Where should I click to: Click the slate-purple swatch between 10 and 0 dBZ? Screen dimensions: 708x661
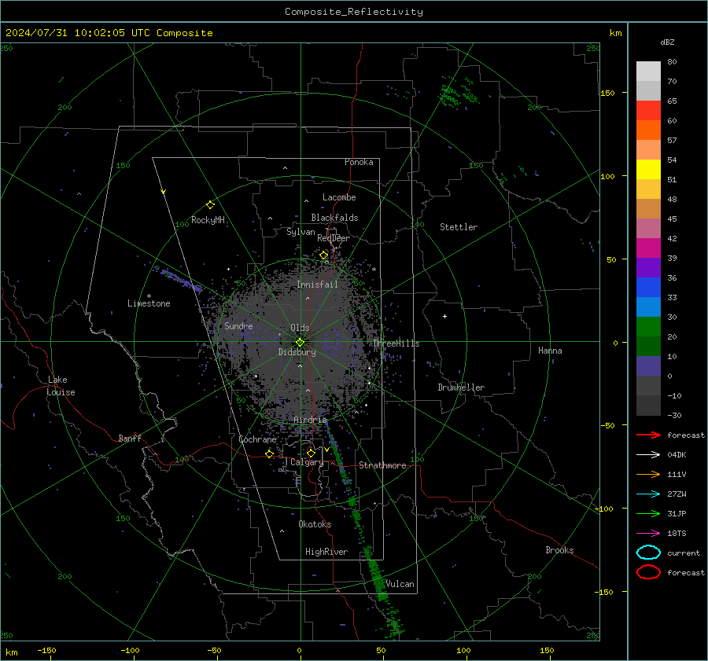tap(648, 366)
